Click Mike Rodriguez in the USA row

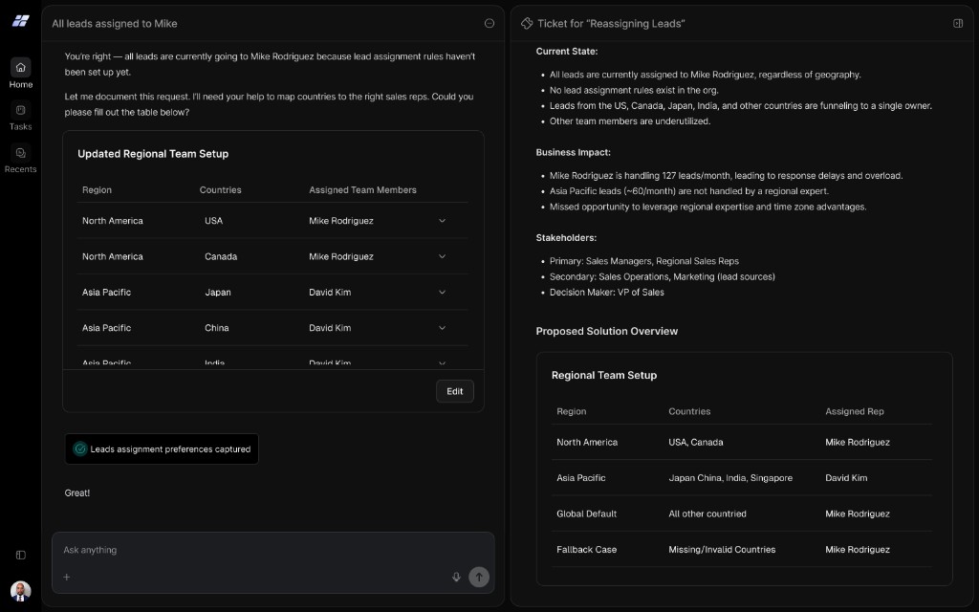point(341,221)
